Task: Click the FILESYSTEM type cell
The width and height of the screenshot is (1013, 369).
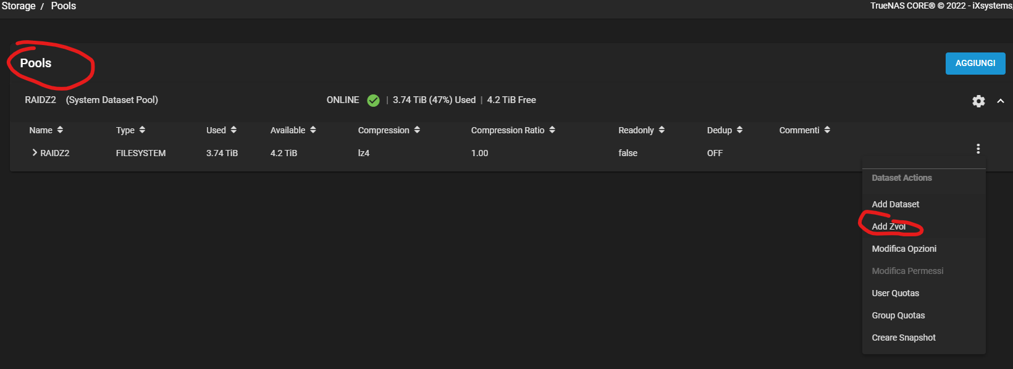Action: pyautogui.click(x=141, y=153)
